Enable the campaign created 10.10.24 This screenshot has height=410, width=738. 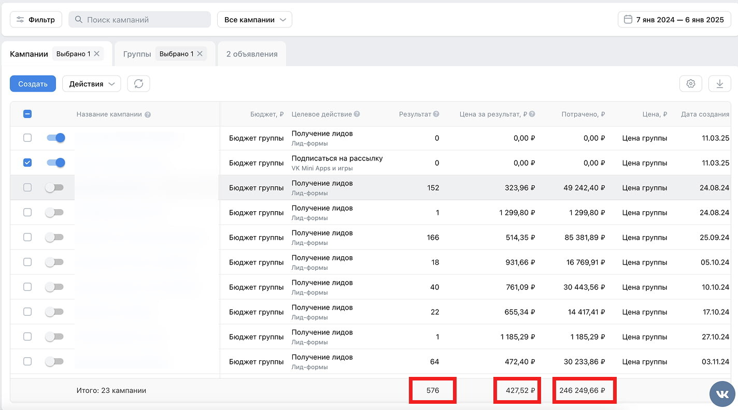tap(54, 287)
